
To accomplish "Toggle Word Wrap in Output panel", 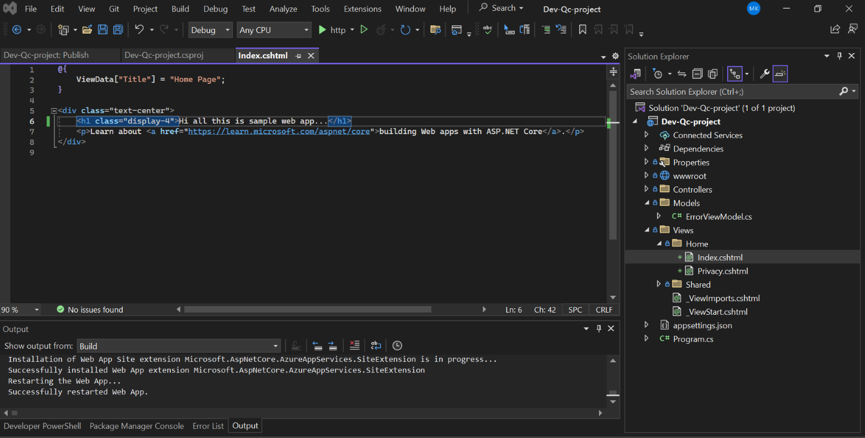I will coord(376,346).
